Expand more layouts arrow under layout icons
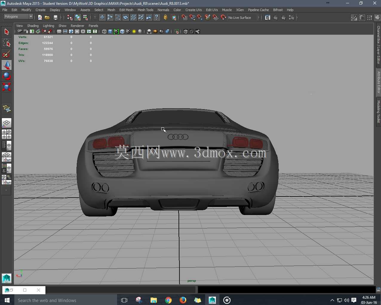381x305 pixels. tap(6, 190)
